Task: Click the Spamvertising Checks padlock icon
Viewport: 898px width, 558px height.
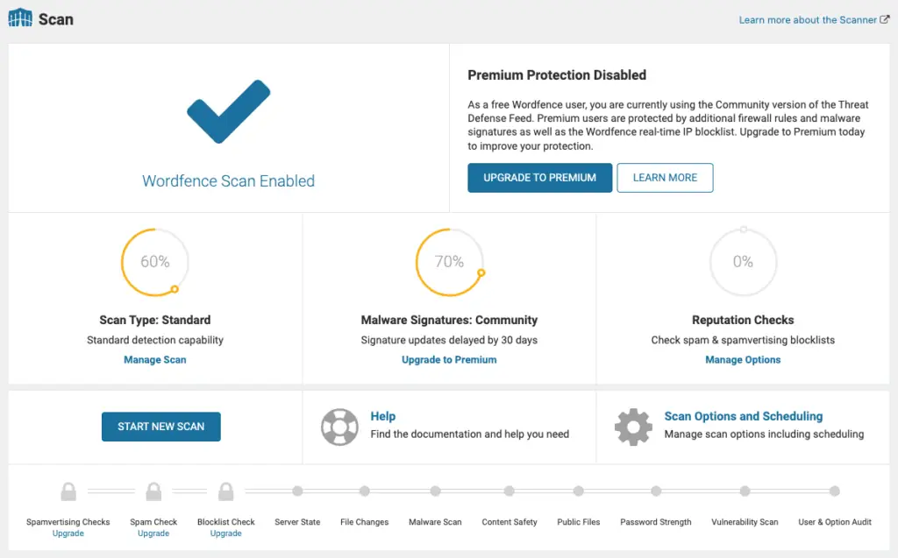Action: (68, 491)
